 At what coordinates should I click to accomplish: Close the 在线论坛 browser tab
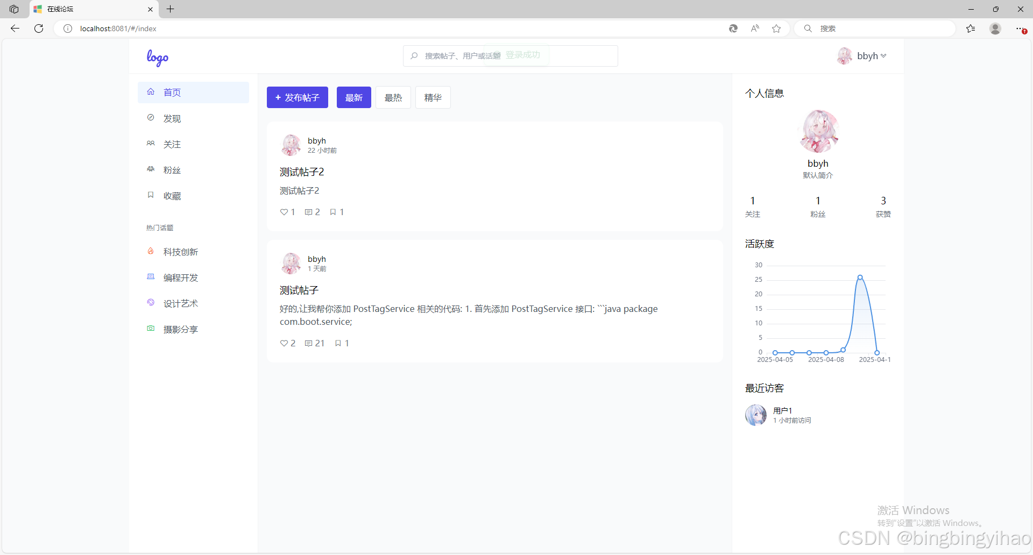[150, 9]
